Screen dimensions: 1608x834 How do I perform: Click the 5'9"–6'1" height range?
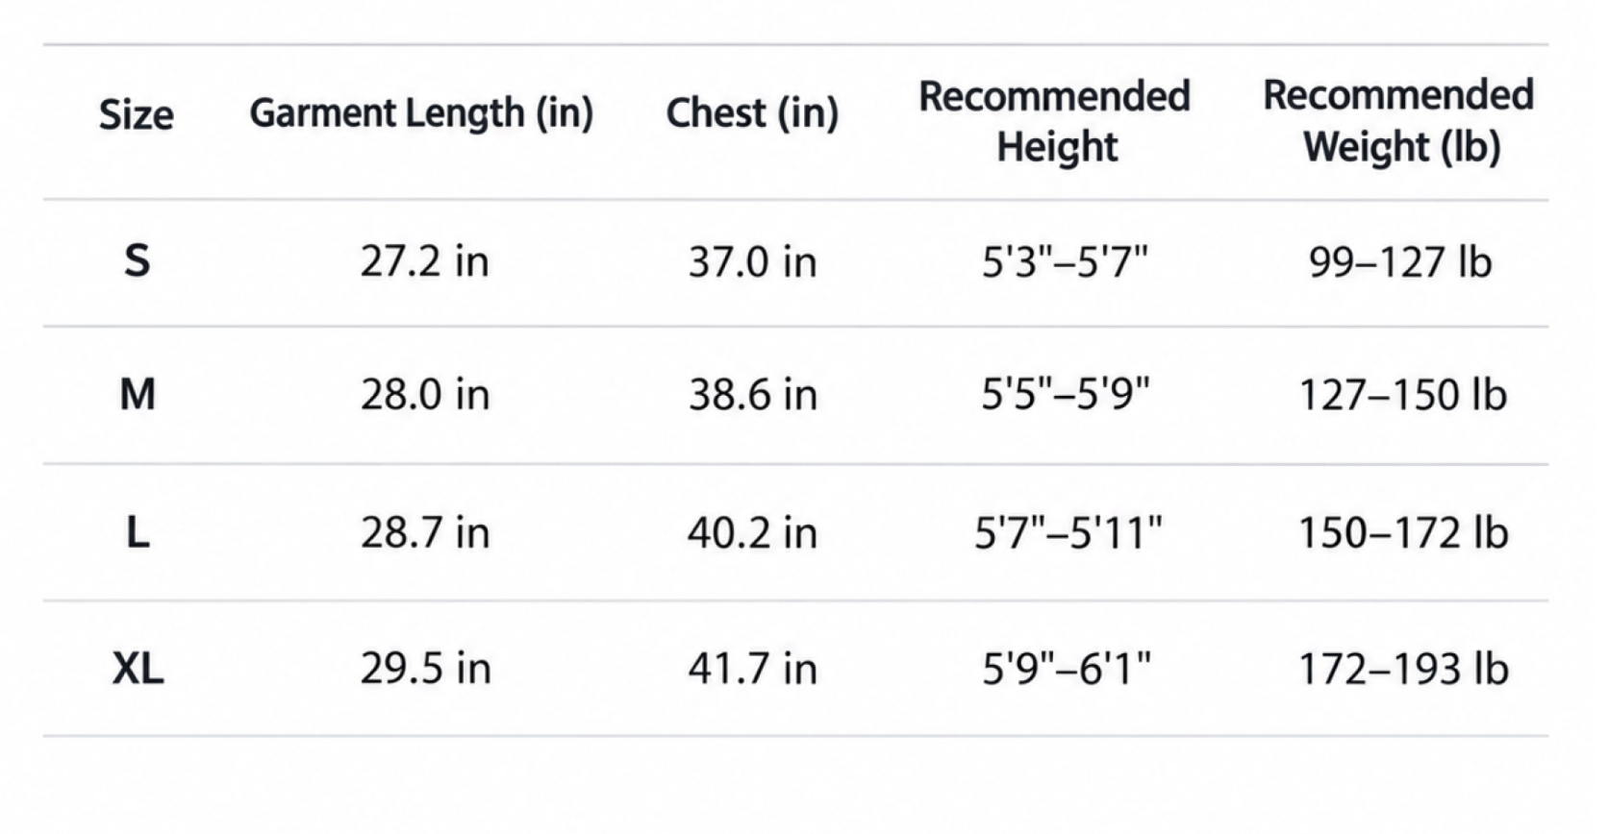tap(1066, 669)
